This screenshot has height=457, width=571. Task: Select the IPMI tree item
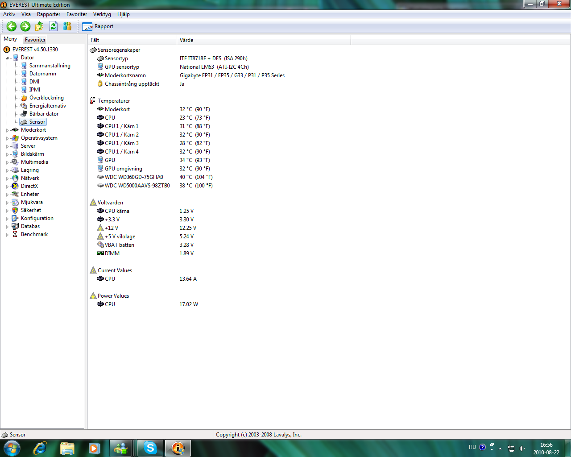pyautogui.click(x=35, y=90)
